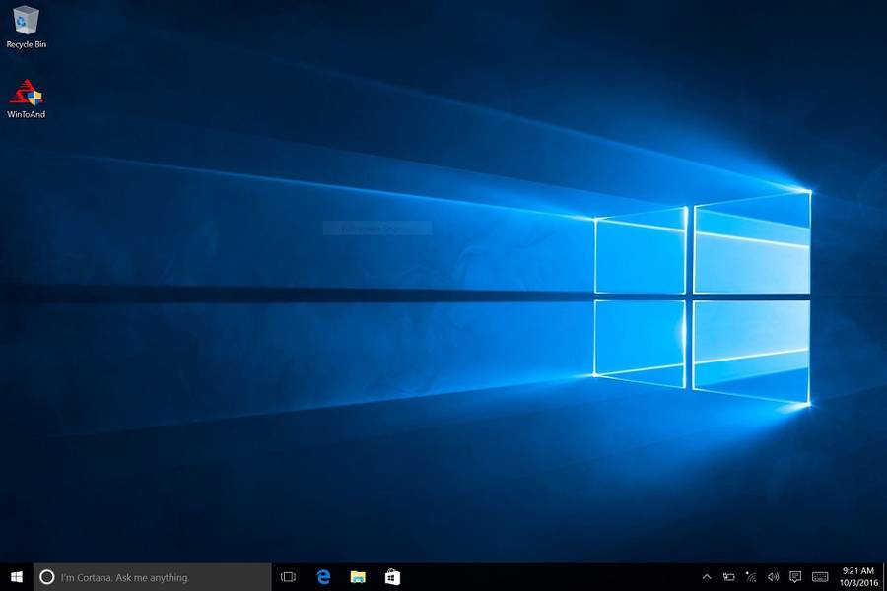Click the glowing Windows logo on the wallpaper

click(703, 295)
